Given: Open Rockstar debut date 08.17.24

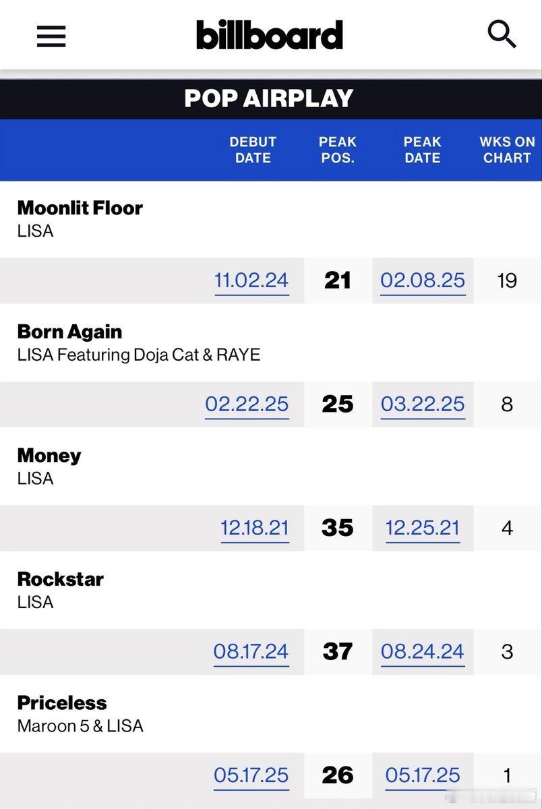Looking at the screenshot, I should point(251,651).
